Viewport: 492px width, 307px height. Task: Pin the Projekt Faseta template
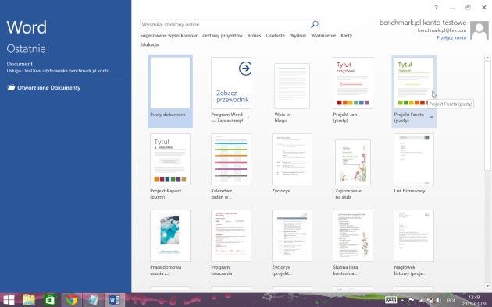point(431,117)
